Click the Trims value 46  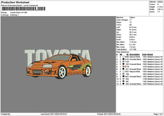click(x=130, y=25)
